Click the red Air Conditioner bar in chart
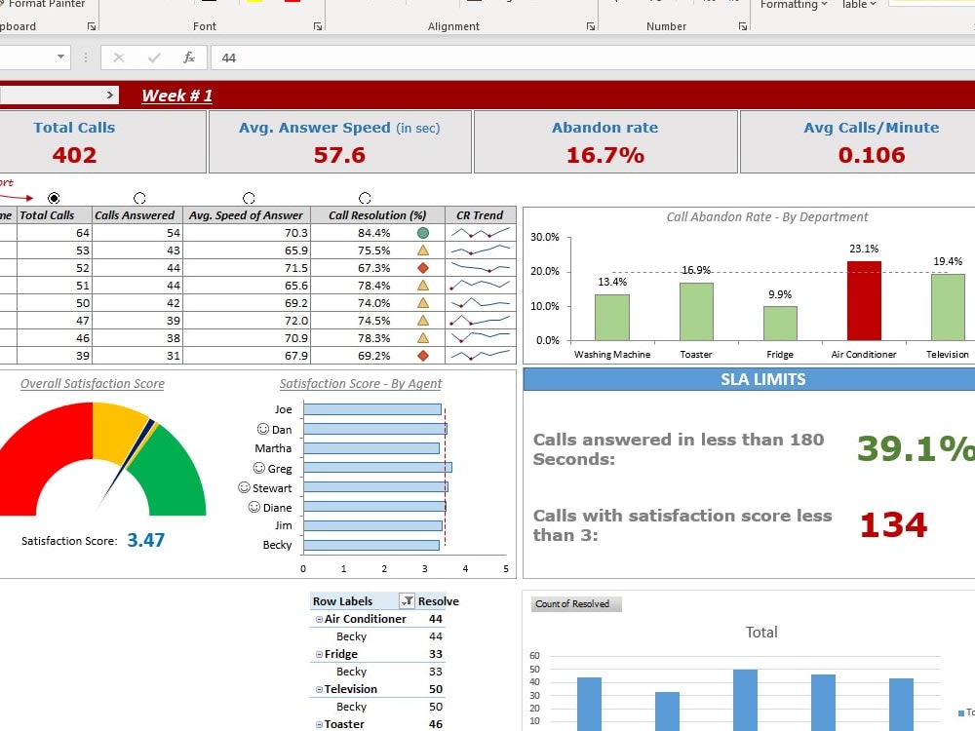Viewport: 975px width, 731px height. click(864, 301)
